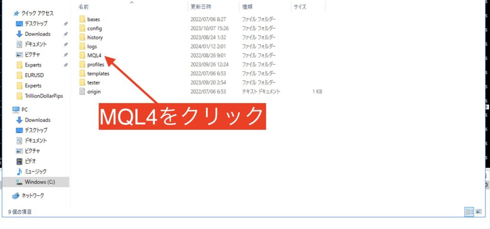Open the pinned Experts folder shortcut
The width and height of the screenshot is (490, 229).
(x=33, y=65)
